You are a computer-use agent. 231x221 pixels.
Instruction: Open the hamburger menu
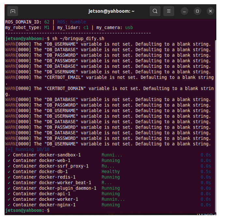(169, 11)
